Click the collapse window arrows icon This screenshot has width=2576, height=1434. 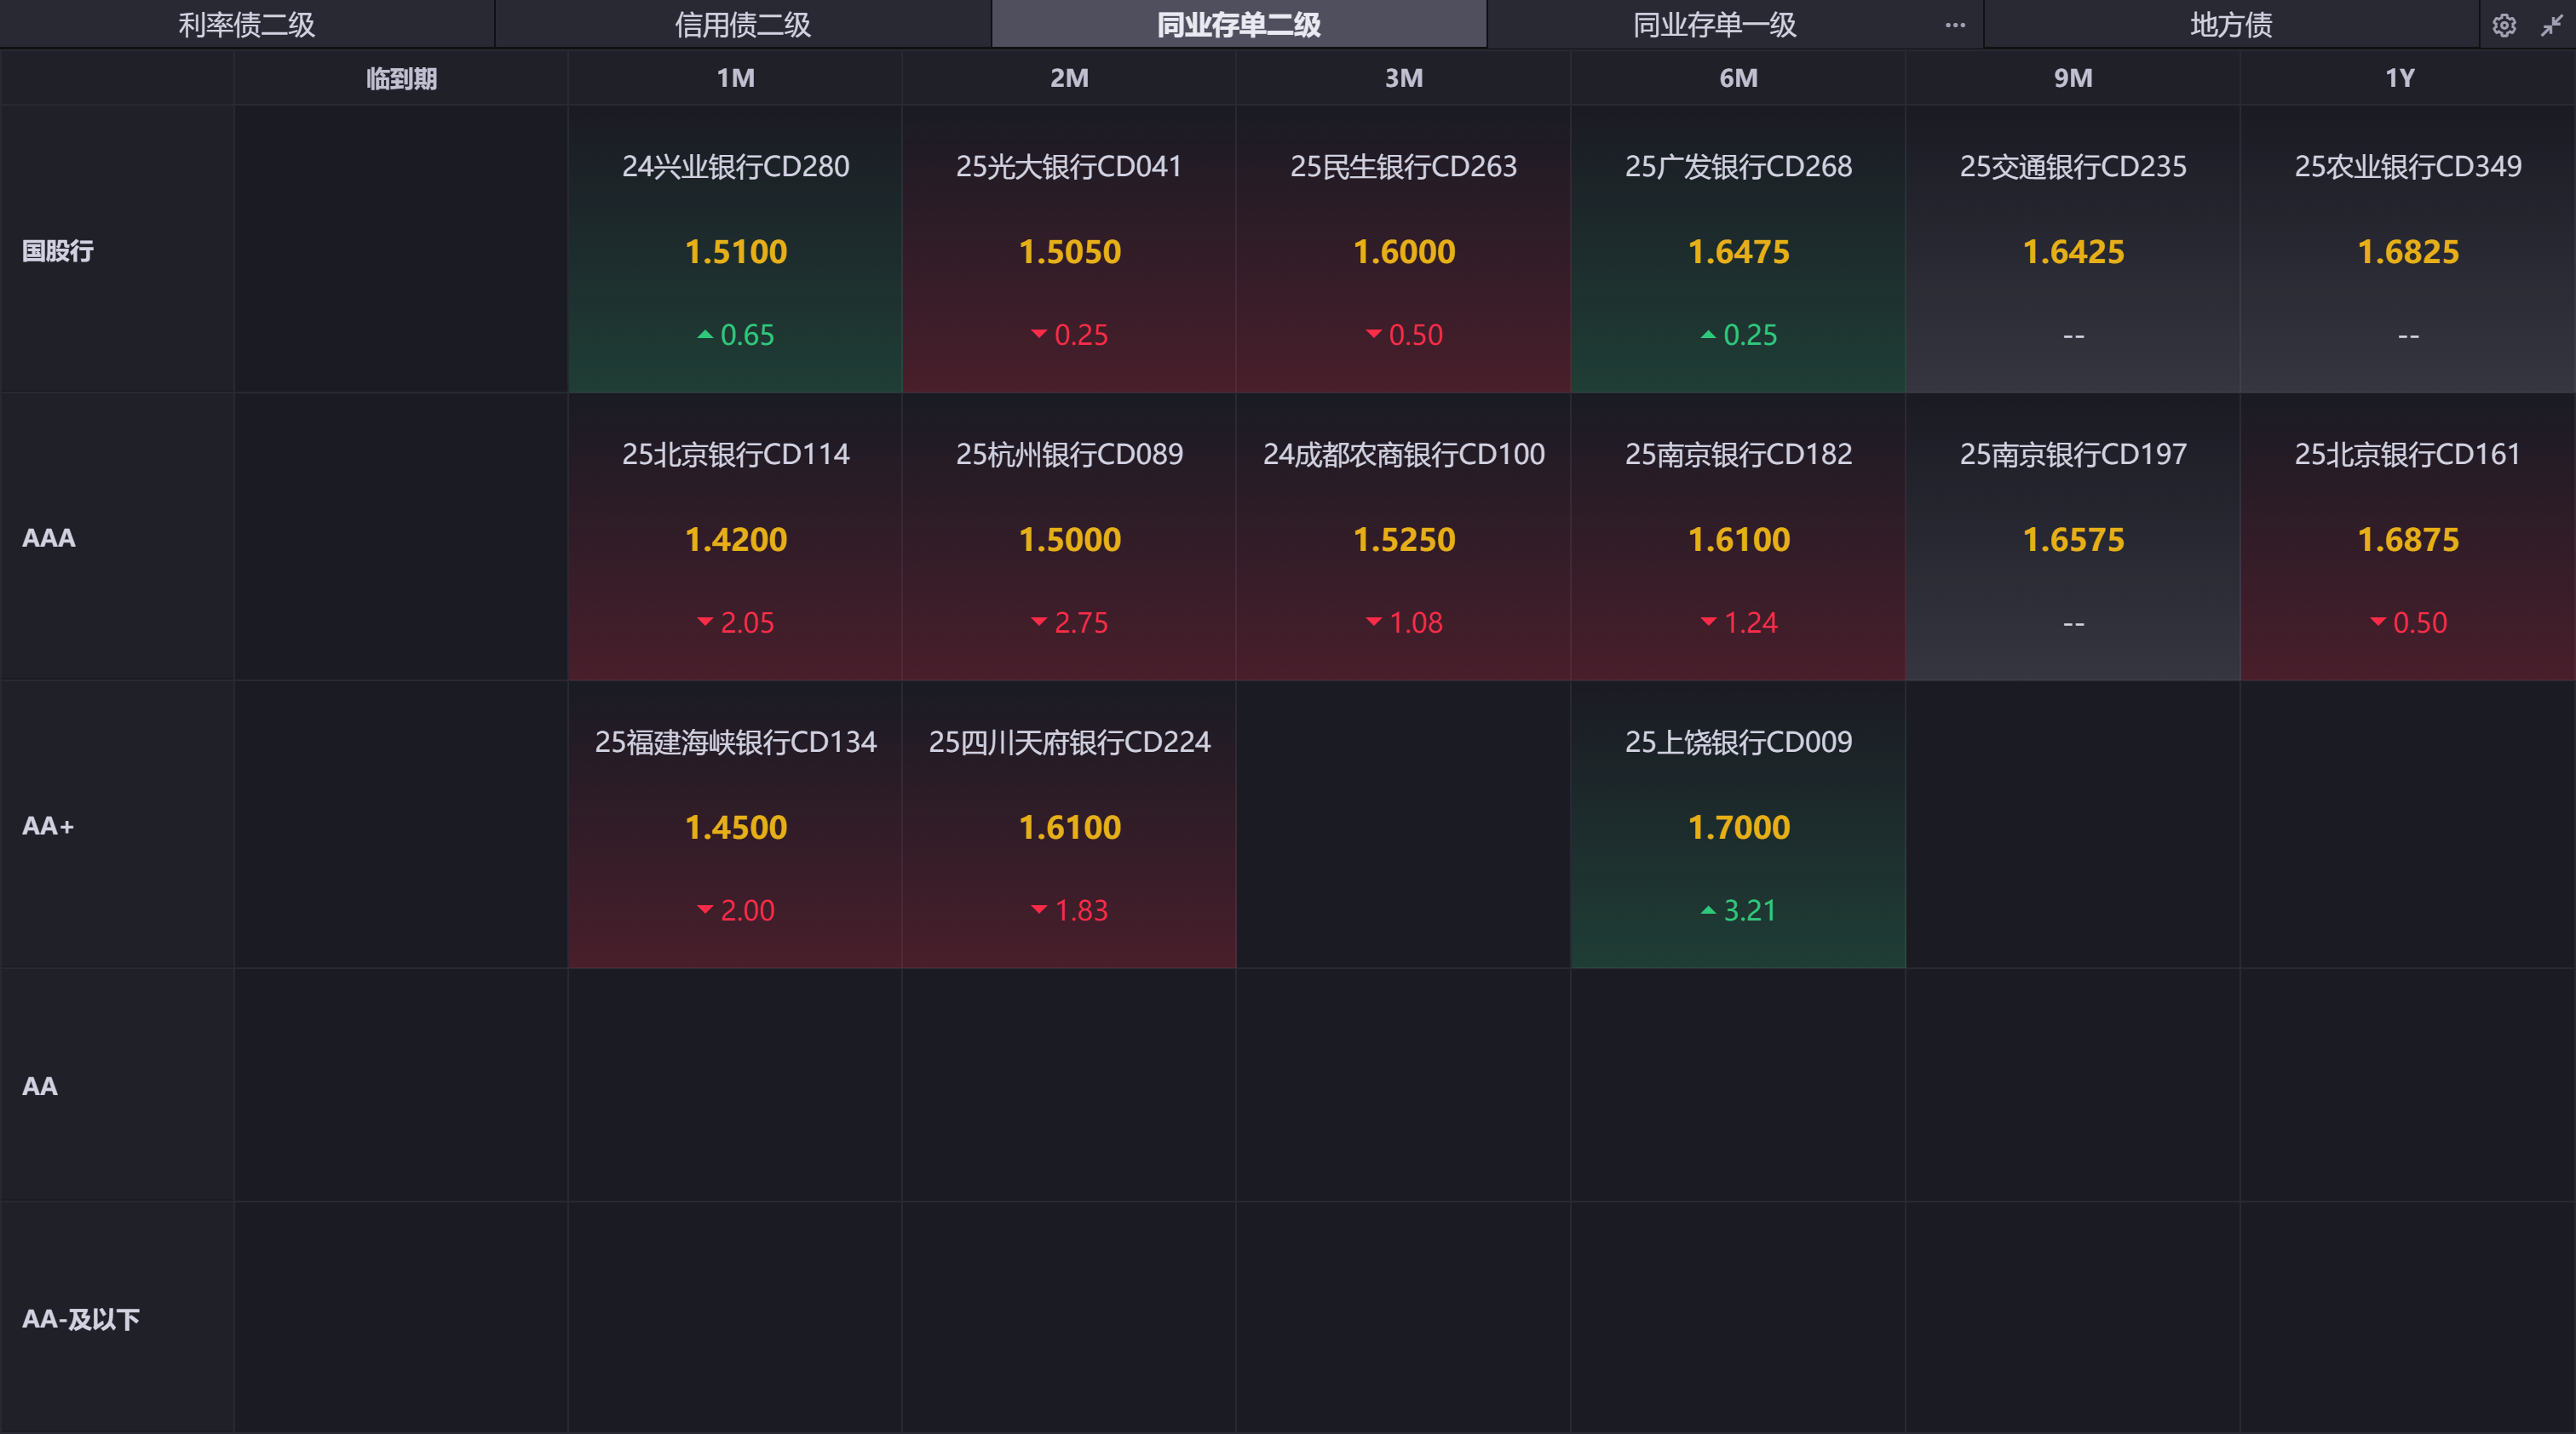[x=2551, y=25]
